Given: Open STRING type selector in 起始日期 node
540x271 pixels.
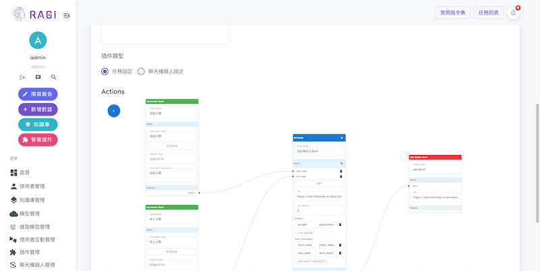Looking at the screenshot, I should click(x=171, y=145).
